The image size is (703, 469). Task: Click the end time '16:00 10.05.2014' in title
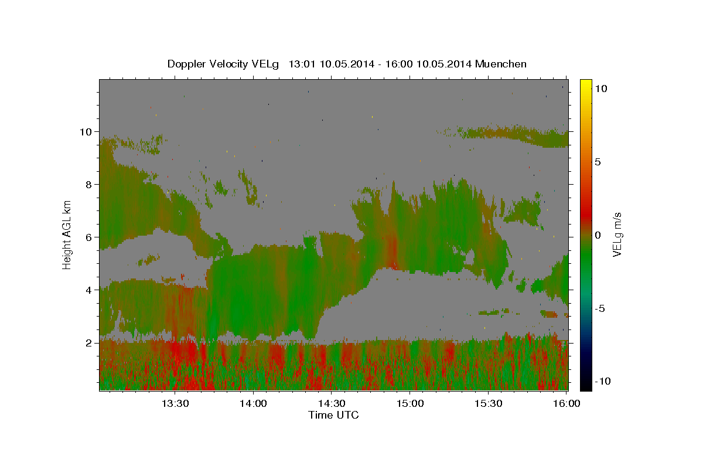click(429, 64)
